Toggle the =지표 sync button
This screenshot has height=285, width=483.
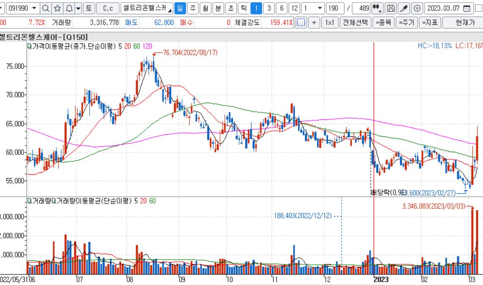coord(430,22)
